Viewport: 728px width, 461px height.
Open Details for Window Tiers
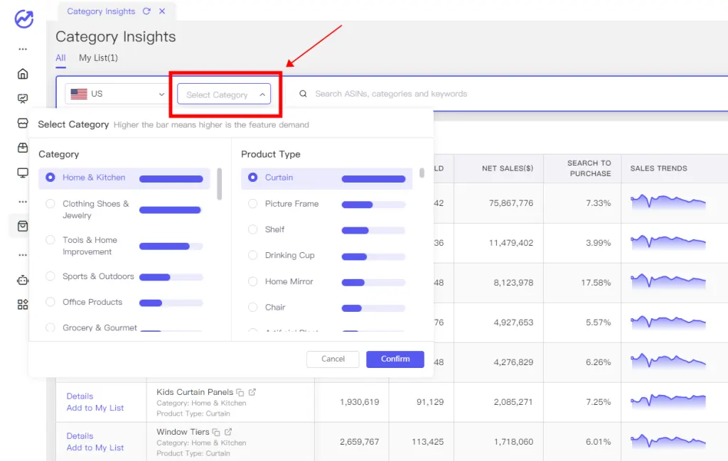pyautogui.click(x=80, y=436)
